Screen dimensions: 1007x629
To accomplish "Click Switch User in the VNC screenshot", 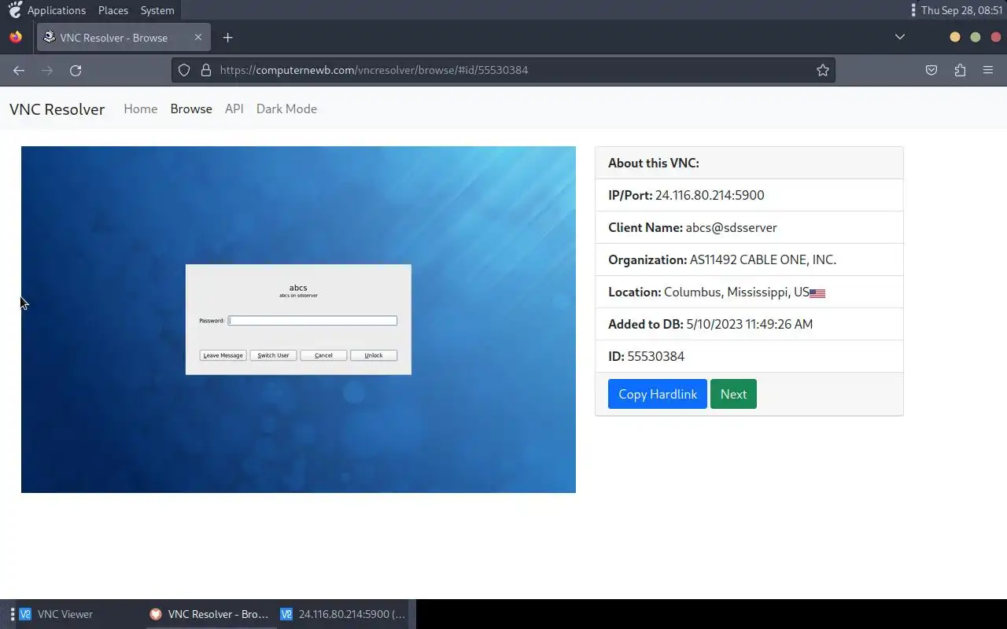I will 273,355.
